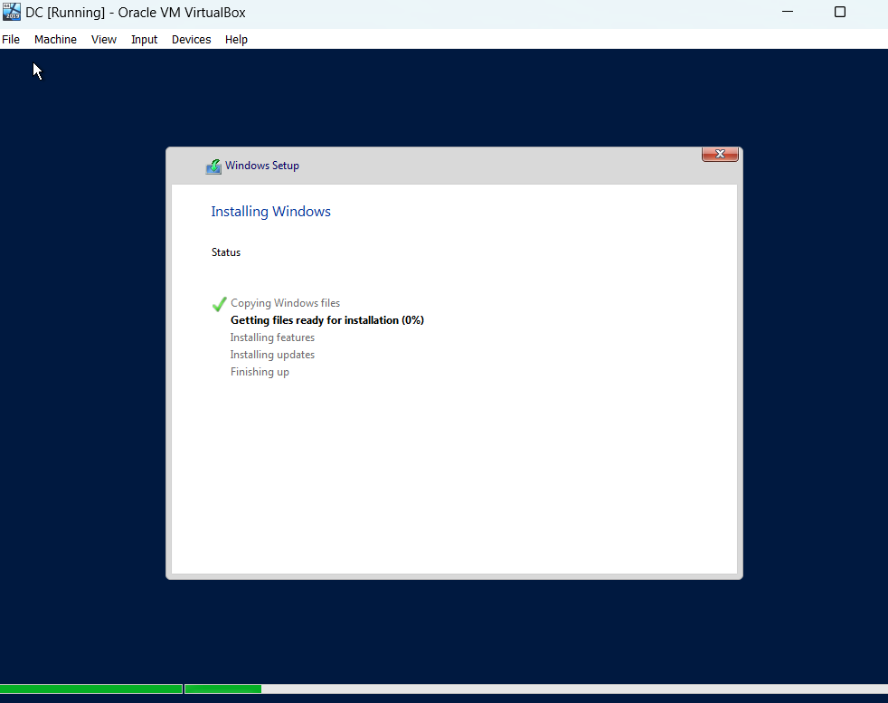Open the View menu
The width and height of the screenshot is (888, 703).
104,40
